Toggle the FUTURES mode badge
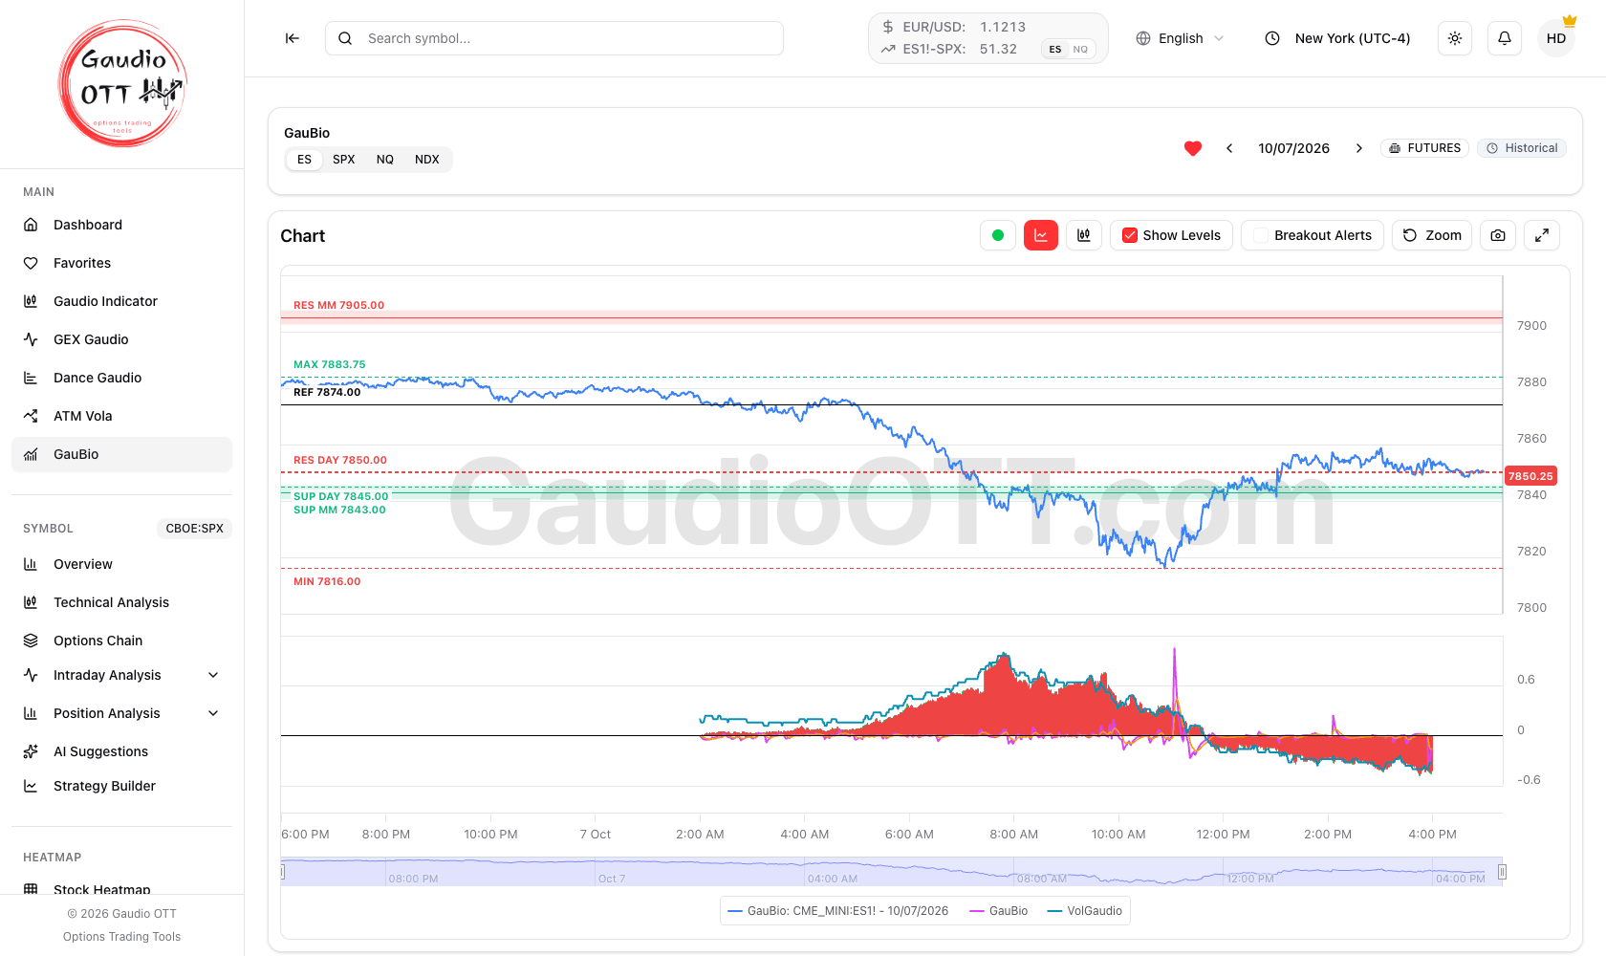Image resolution: width=1606 pixels, height=956 pixels. point(1424,148)
